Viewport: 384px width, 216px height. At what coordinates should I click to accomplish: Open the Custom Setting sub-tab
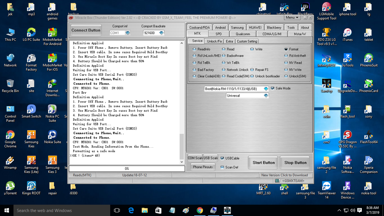[247, 41]
